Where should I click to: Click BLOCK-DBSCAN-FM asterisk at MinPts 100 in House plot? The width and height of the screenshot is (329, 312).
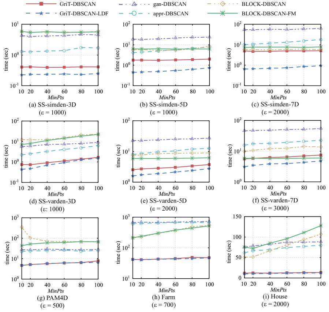click(321, 226)
